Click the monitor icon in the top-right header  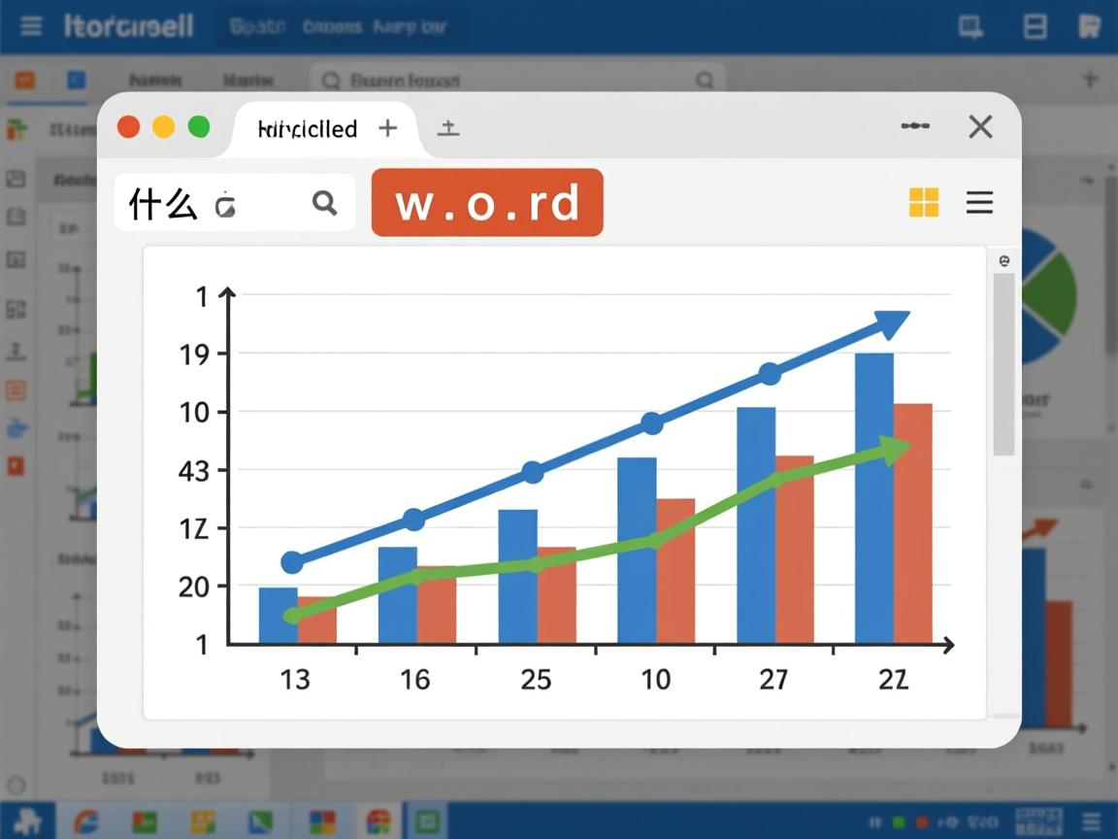[970, 26]
